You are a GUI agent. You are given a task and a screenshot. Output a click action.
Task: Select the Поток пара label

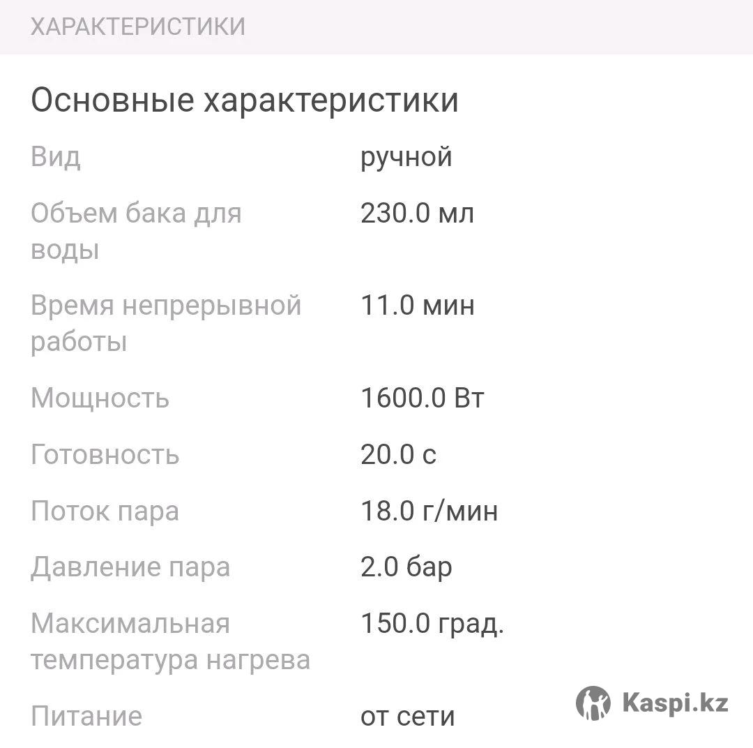105,511
